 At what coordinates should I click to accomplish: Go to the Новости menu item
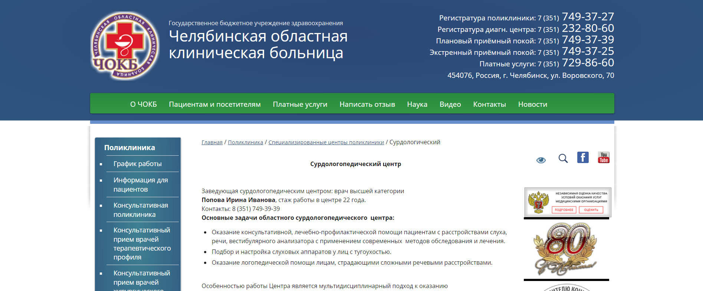click(x=533, y=104)
